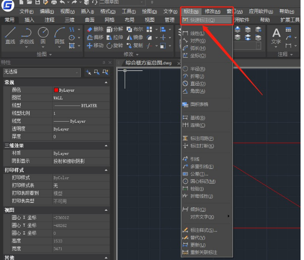
Task: Click the red ByLayer color swatch
Action: tap(56, 90)
